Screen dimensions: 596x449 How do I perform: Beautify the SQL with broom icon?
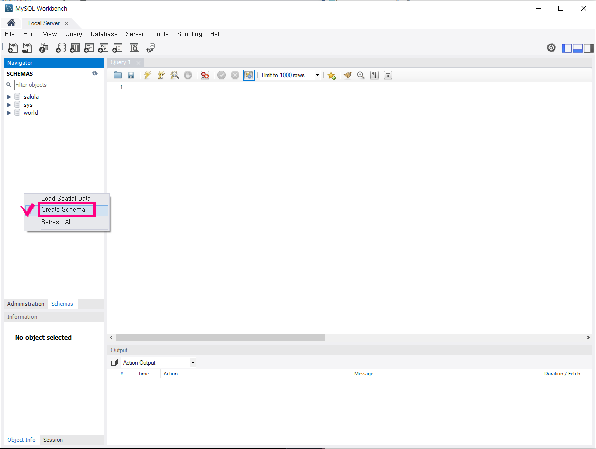347,75
